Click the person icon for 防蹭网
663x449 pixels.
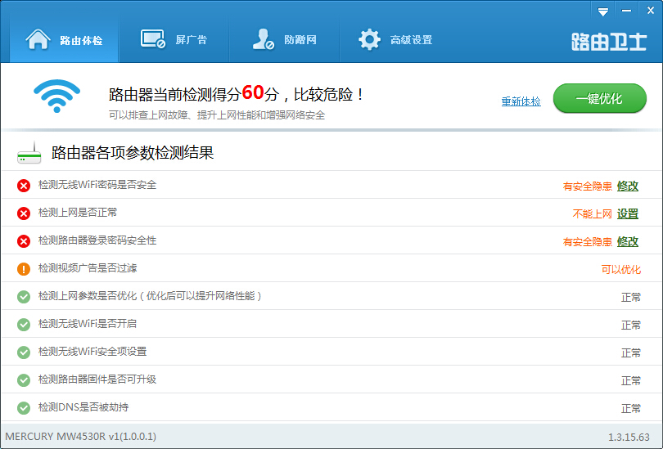click(x=263, y=39)
